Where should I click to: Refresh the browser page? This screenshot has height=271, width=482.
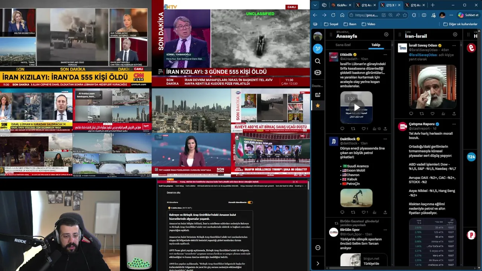coord(333,15)
